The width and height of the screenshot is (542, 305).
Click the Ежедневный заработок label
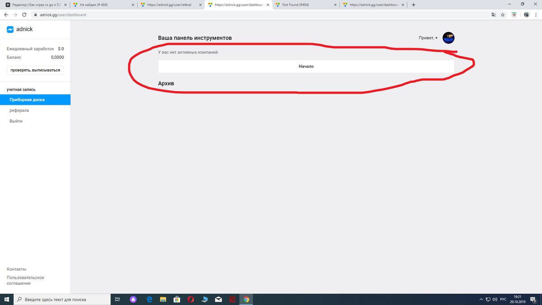pos(30,48)
